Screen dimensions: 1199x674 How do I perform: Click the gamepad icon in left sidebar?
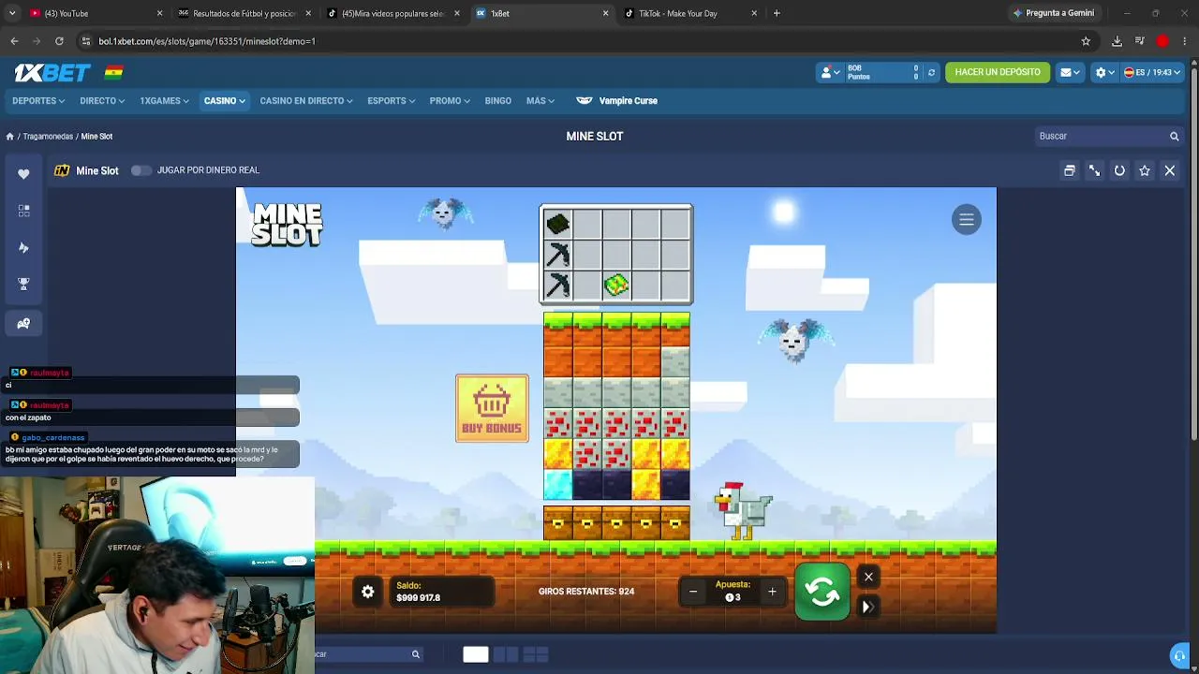pyautogui.click(x=23, y=323)
